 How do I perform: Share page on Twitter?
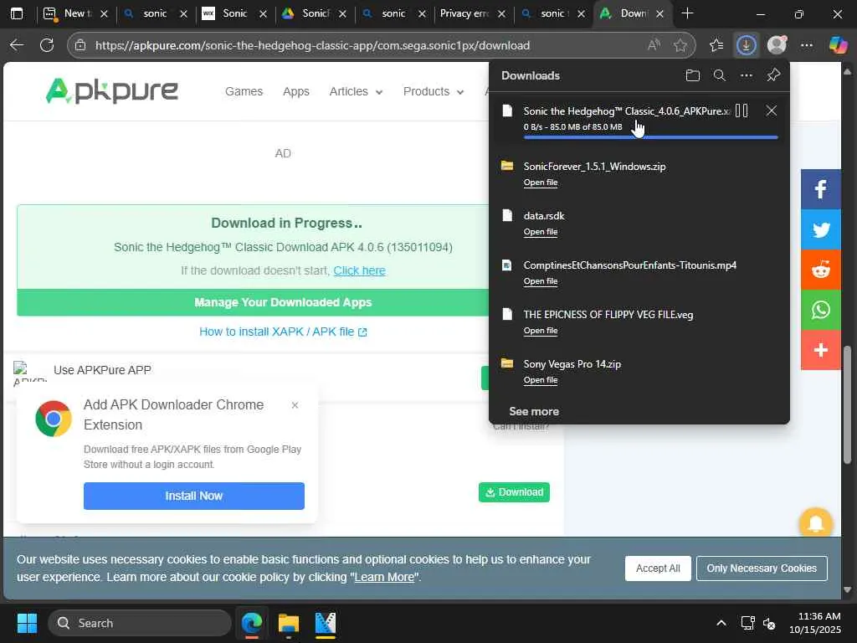(x=820, y=229)
